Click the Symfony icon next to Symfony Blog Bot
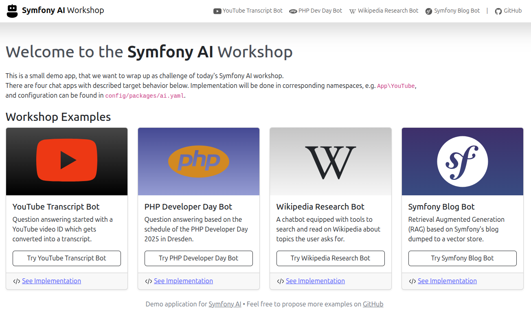This screenshot has height=317, width=531. tap(428, 11)
